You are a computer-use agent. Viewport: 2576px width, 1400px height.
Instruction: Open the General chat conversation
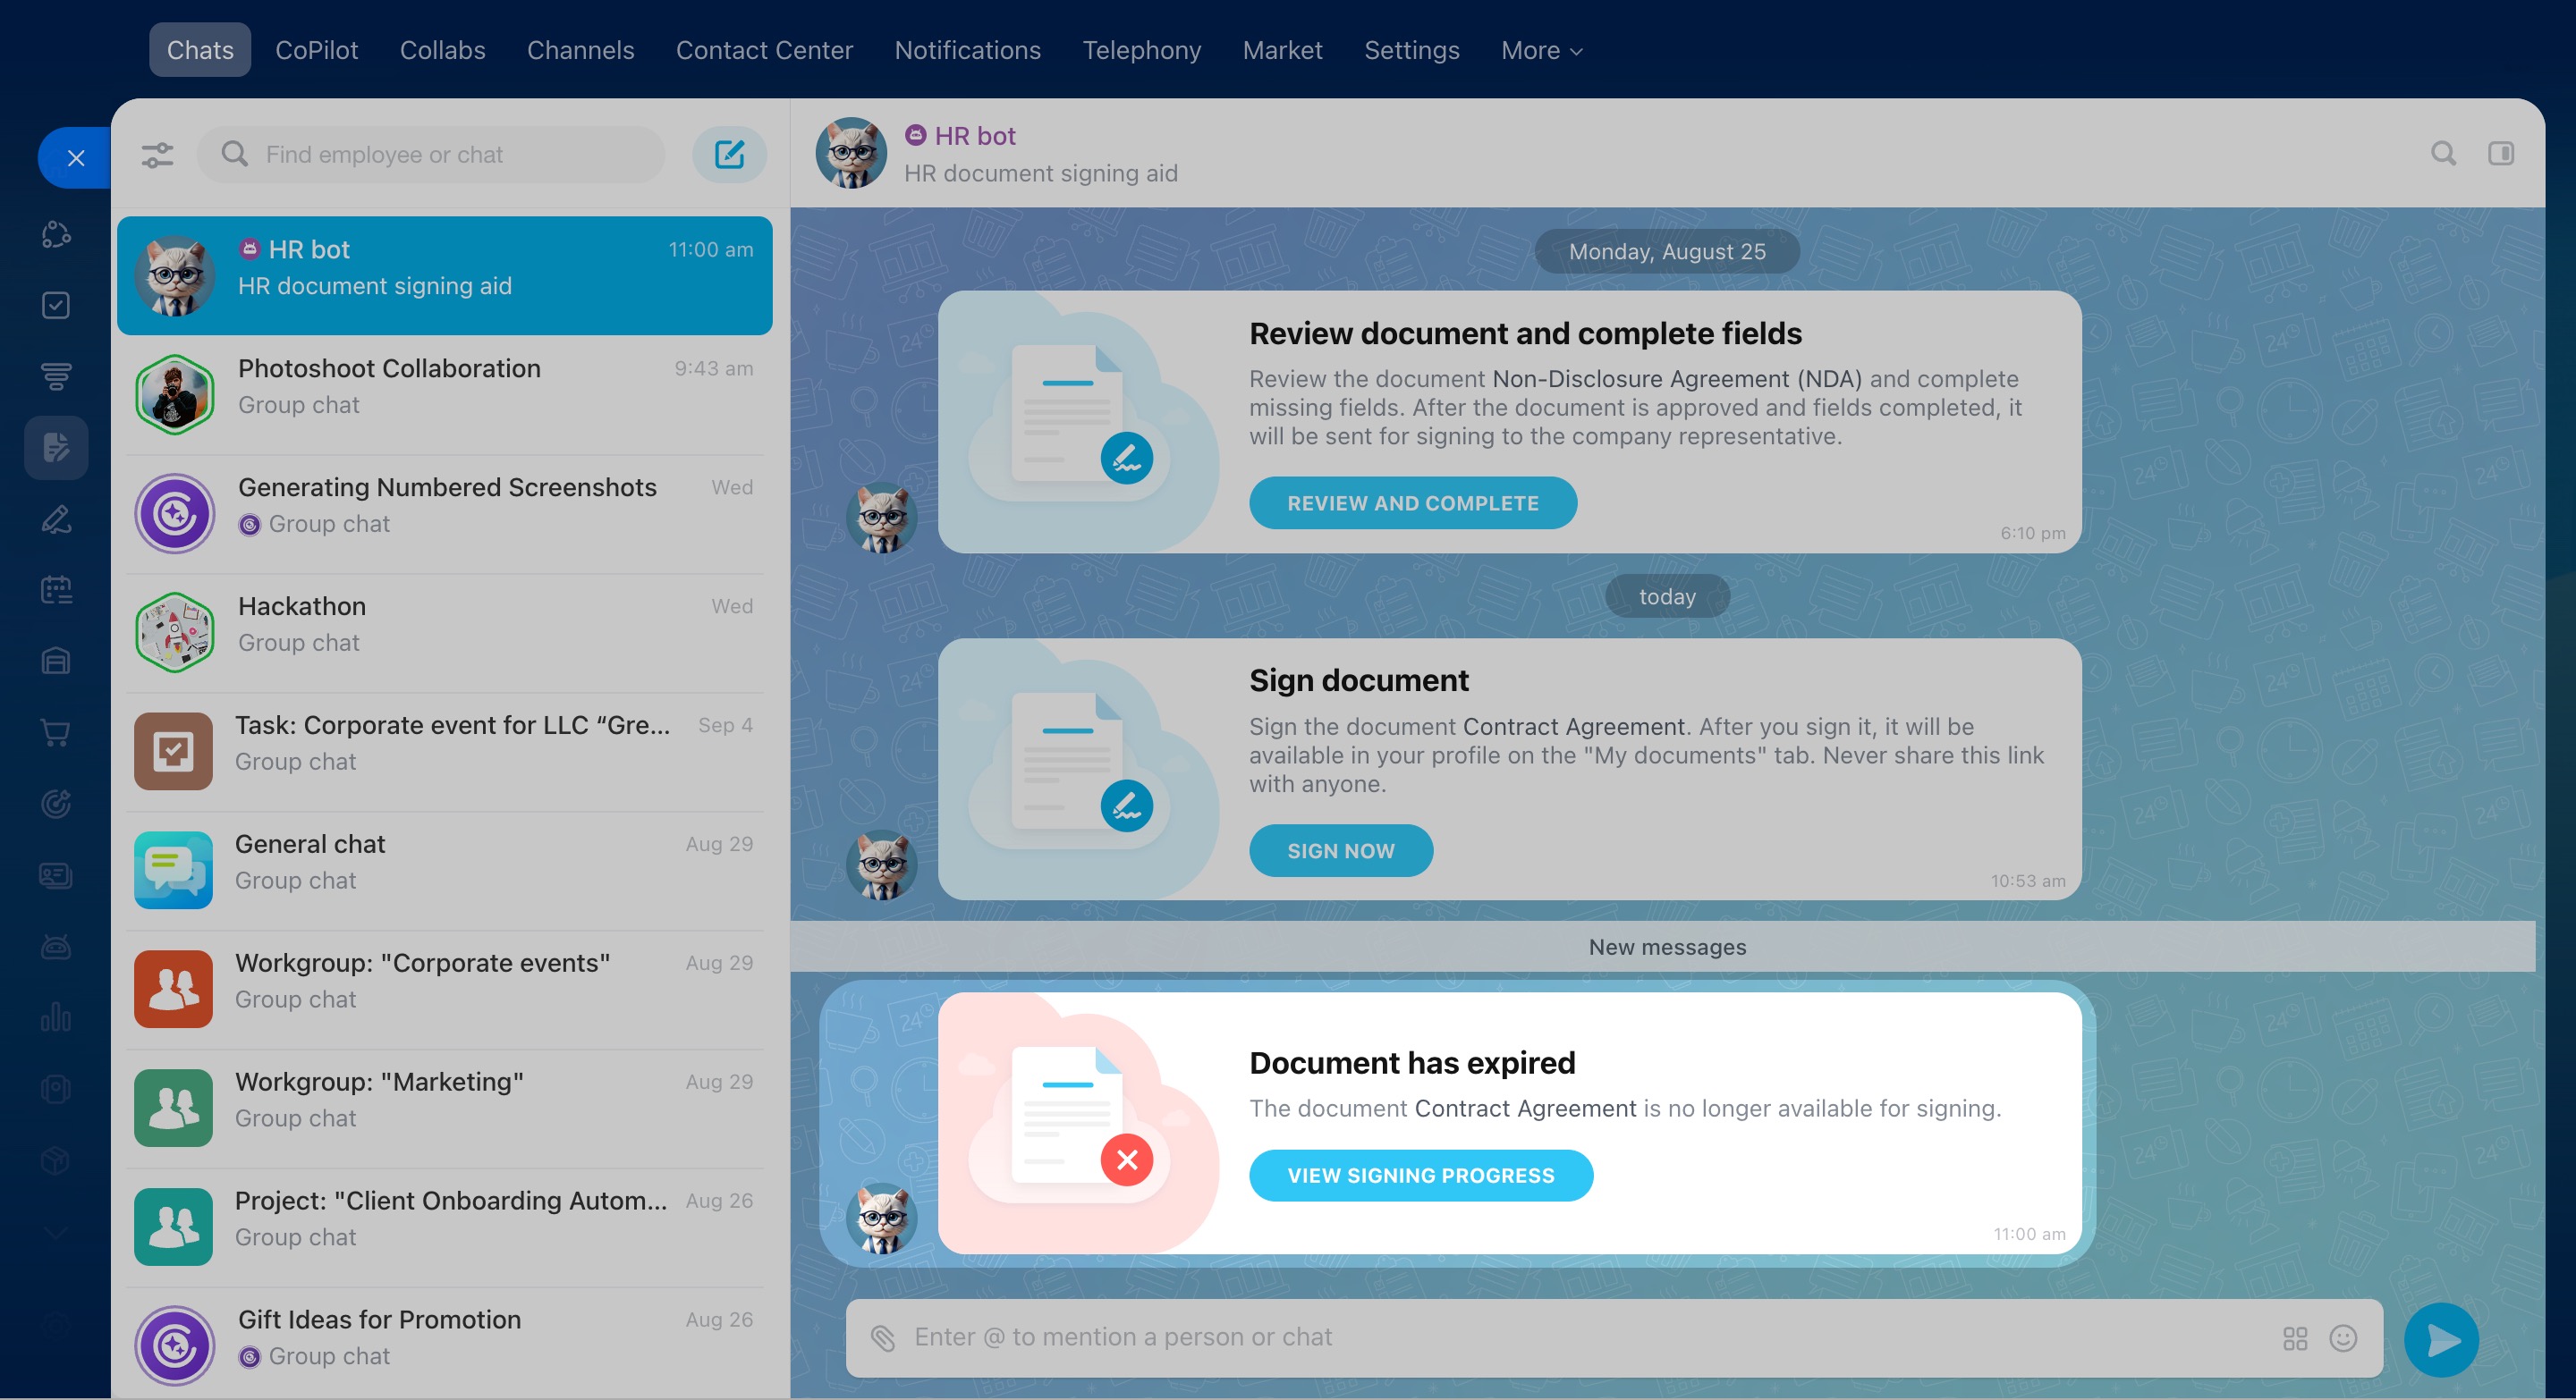(444, 869)
